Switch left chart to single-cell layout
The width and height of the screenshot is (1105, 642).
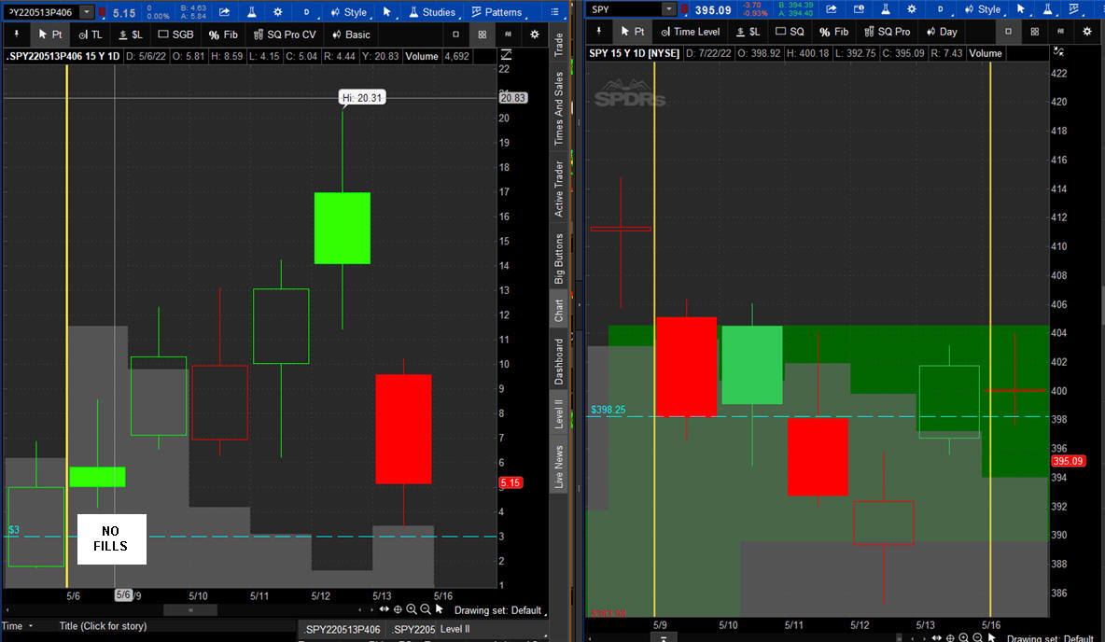(x=456, y=34)
